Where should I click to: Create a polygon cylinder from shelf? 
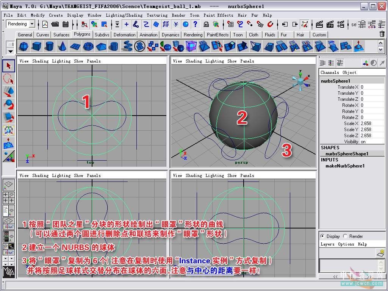(50, 46)
